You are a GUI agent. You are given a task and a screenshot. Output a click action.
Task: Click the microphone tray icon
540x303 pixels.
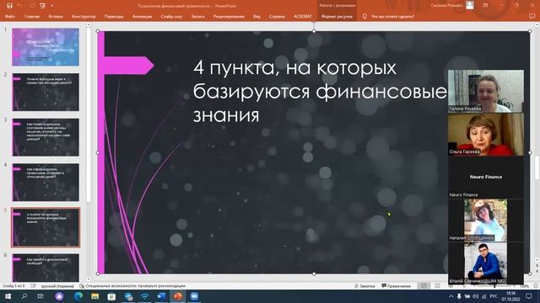coord(459,296)
